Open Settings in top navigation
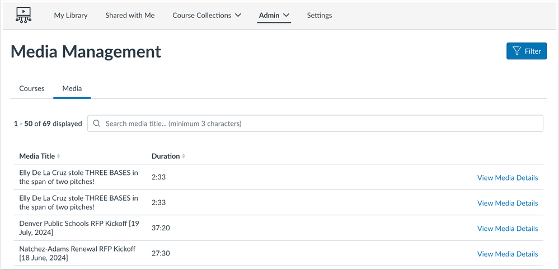Screen dimensions: 559x270 tap(319, 15)
